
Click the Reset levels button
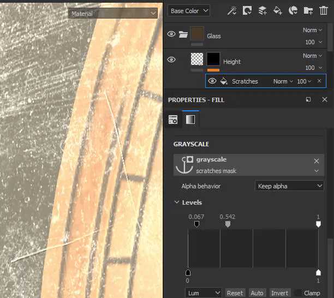235,293
